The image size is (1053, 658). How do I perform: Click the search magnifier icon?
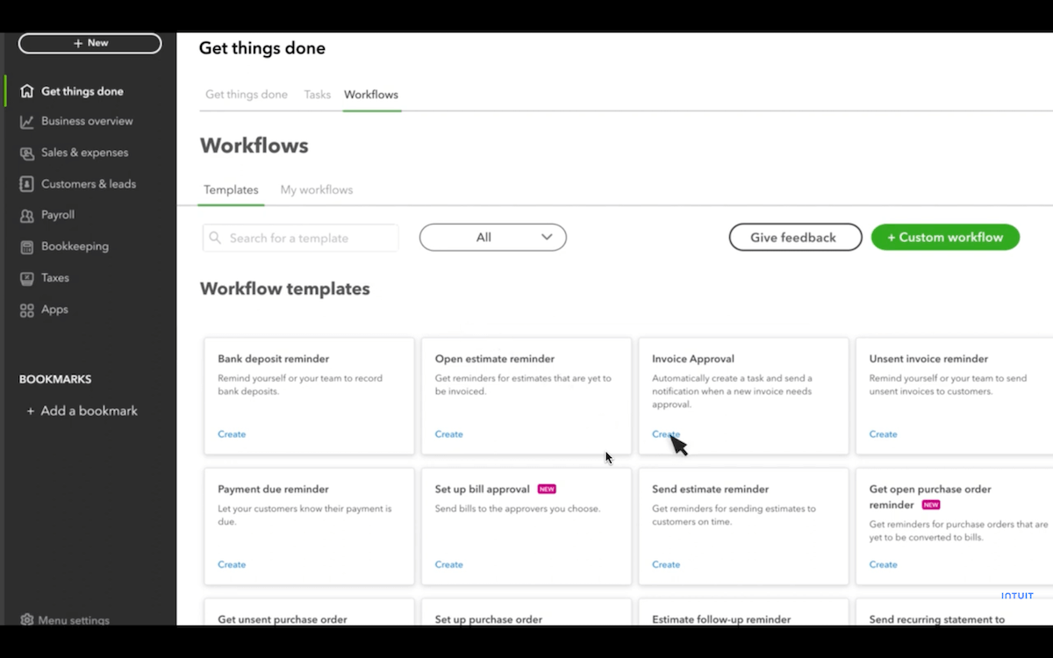click(216, 238)
